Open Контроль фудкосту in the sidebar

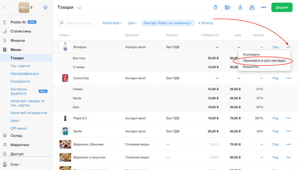point(19,91)
